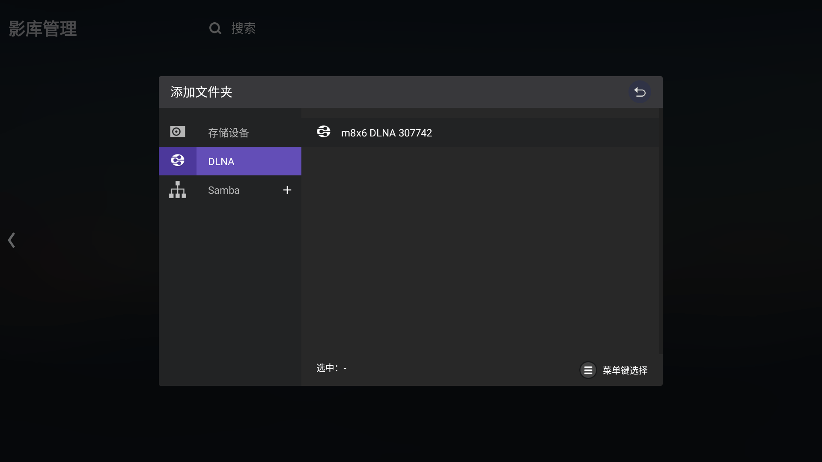The height and width of the screenshot is (462, 822).
Task: Select the 存储设备 tab label
Action: coord(228,133)
